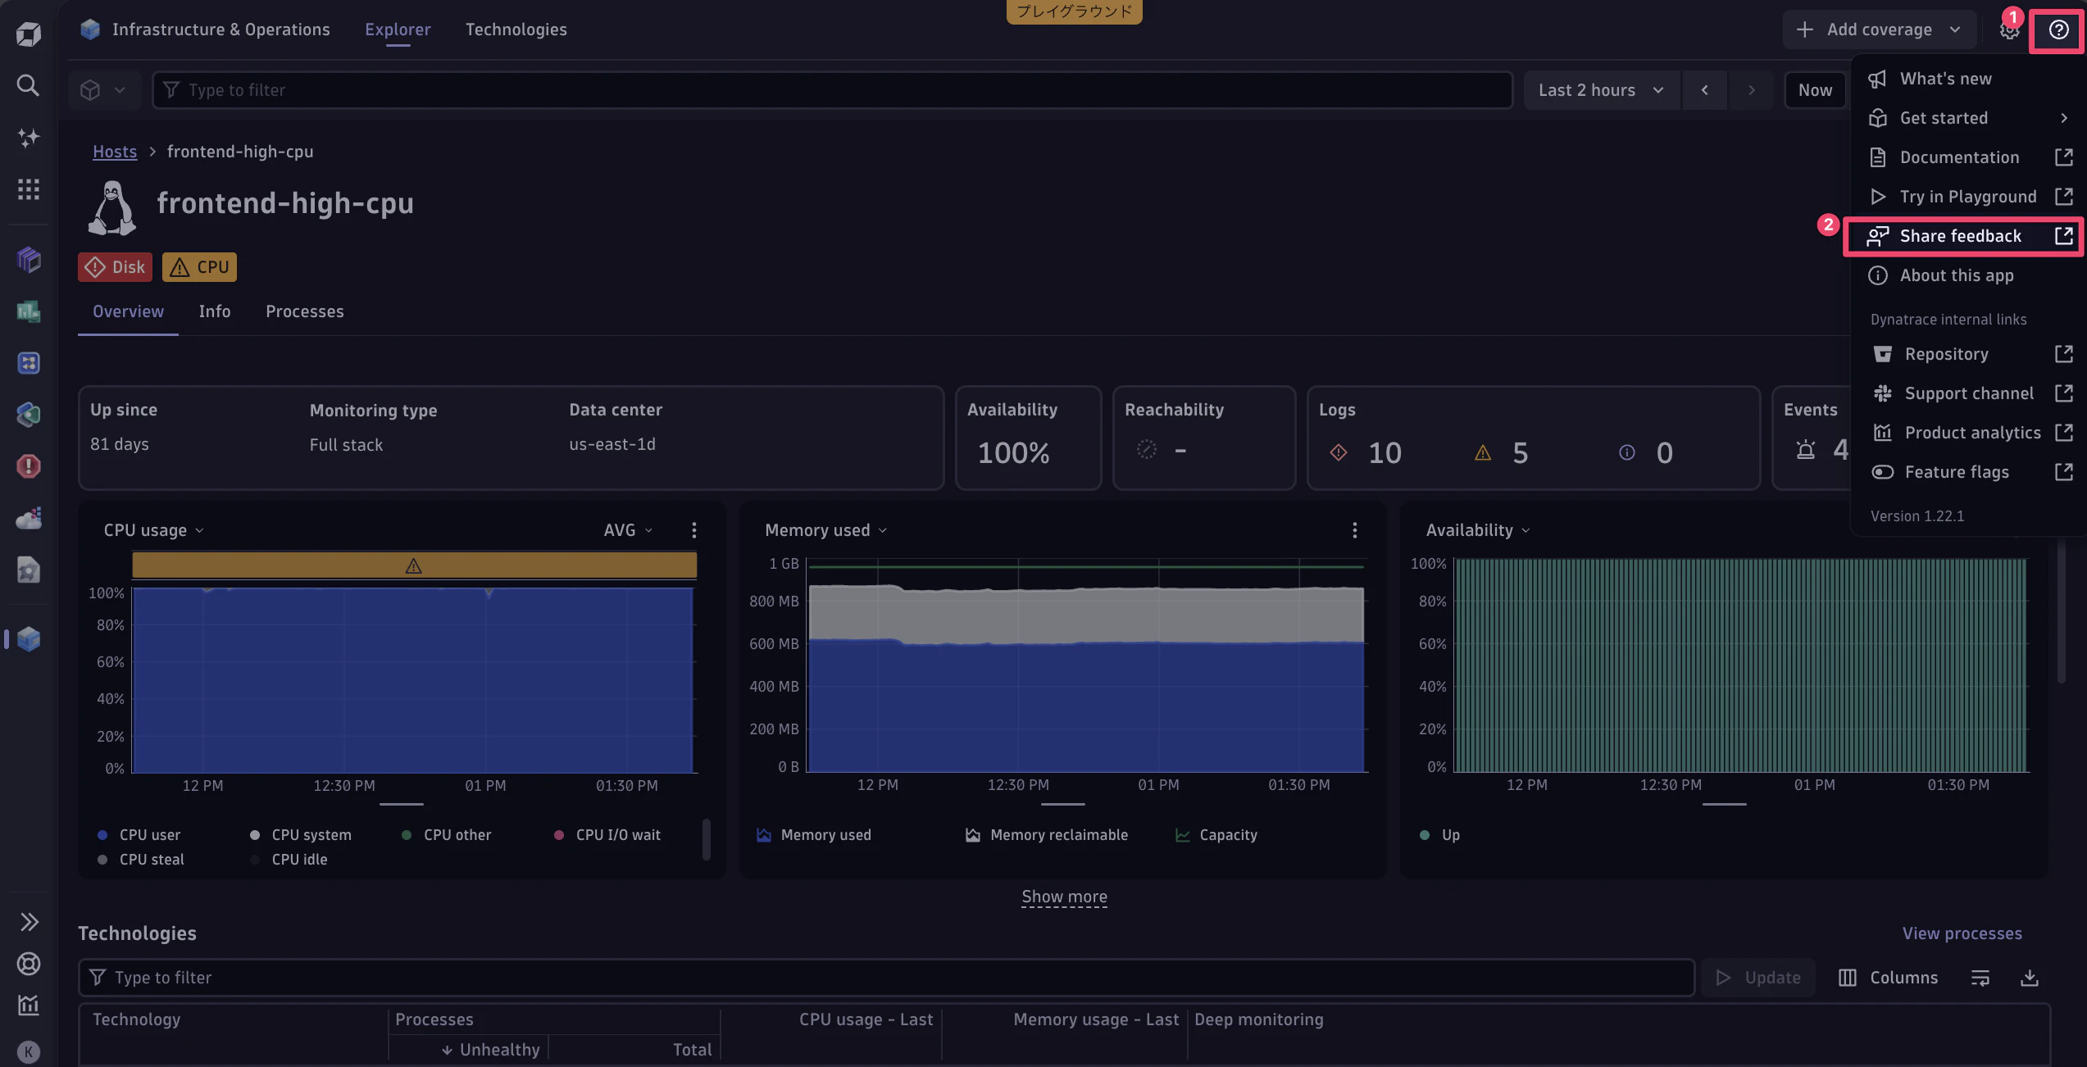Open the Availability chart metric dropdown
Image resolution: width=2087 pixels, height=1067 pixels.
point(1478,530)
